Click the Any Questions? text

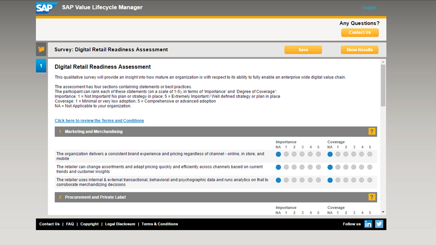coord(359,23)
